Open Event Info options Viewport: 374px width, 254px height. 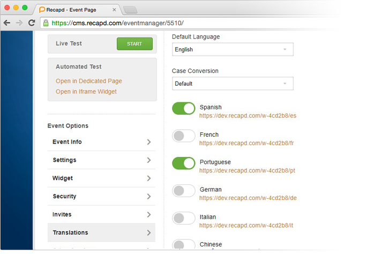[101, 142]
